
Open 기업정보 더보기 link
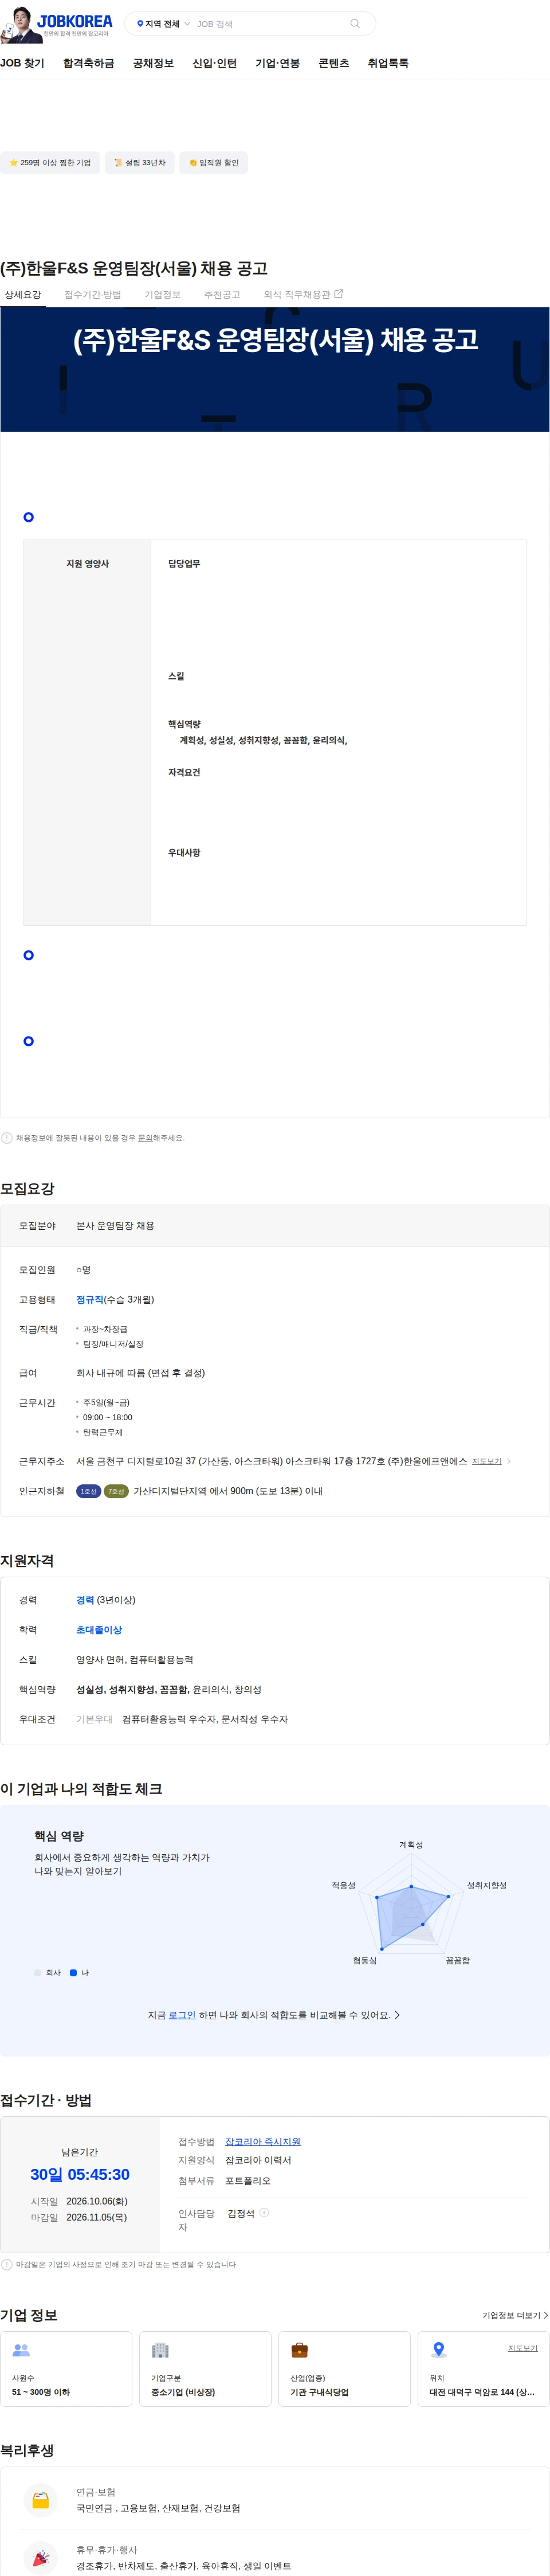tap(515, 2315)
